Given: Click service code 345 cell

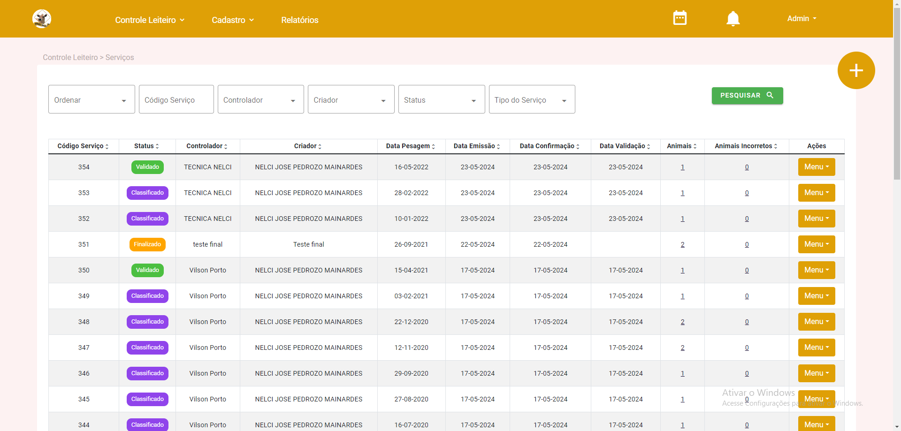Looking at the screenshot, I should pyautogui.click(x=84, y=399).
